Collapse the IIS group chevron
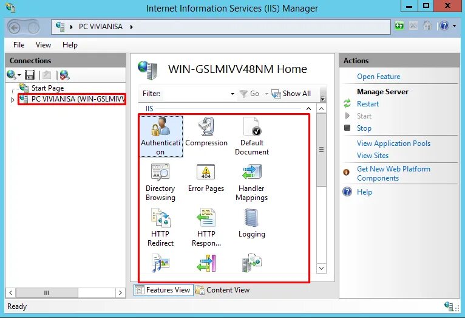This screenshot has height=318, width=465. pos(308,109)
